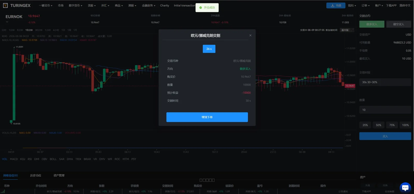The height and width of the screenshot is (194, 414).
Task: Switch to the 历史仓位 tab
Action: pyautogui.click(x=35, y=175)
